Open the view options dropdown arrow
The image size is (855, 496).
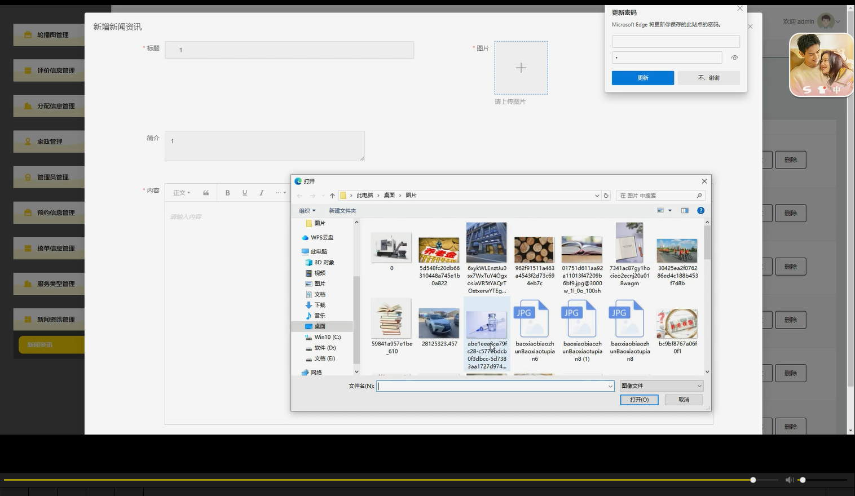click(670, 210)
